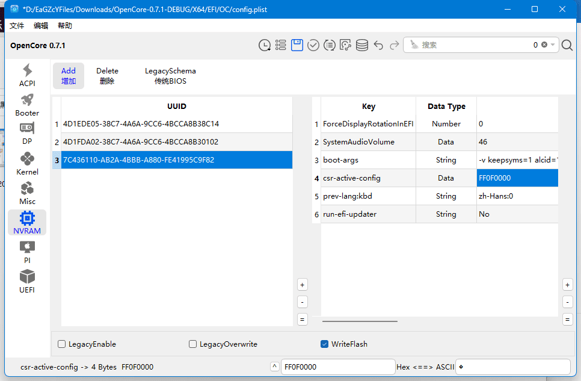Click the plus button under UUID list
Screen dimensions: 581x381
tap(303, 284)
